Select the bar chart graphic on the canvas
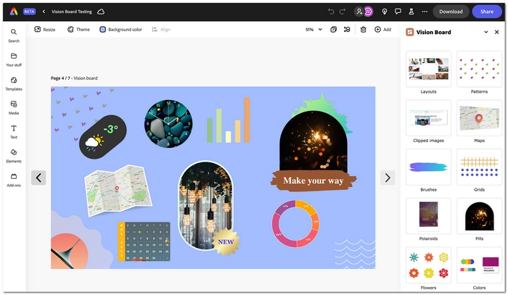 [229, 120]
